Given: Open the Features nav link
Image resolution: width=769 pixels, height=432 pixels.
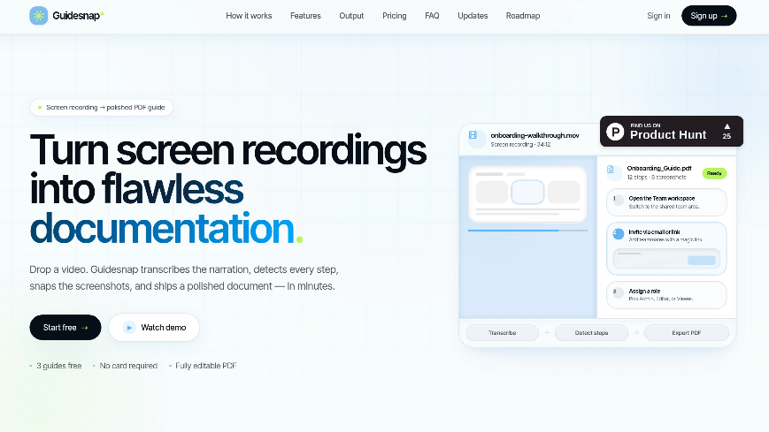Looking at the screenshot, I should click(305, 16).
